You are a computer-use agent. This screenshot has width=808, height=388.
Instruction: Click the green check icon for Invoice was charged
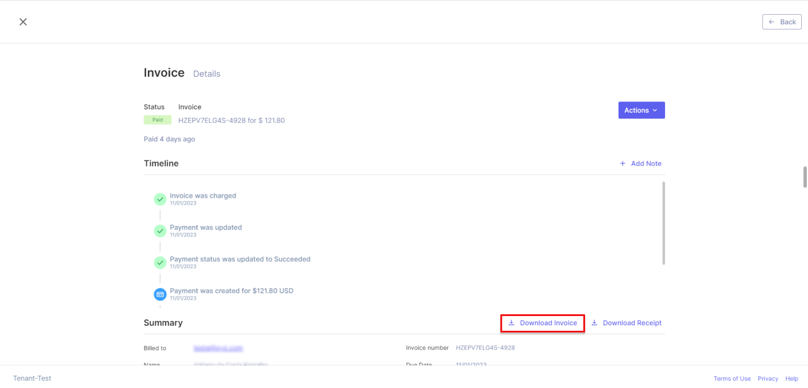pyautogui.click(x=160, y=199)
